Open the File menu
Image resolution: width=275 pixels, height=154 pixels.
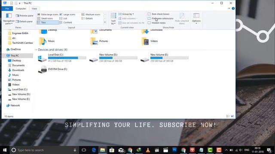click(x=7, y=9)
